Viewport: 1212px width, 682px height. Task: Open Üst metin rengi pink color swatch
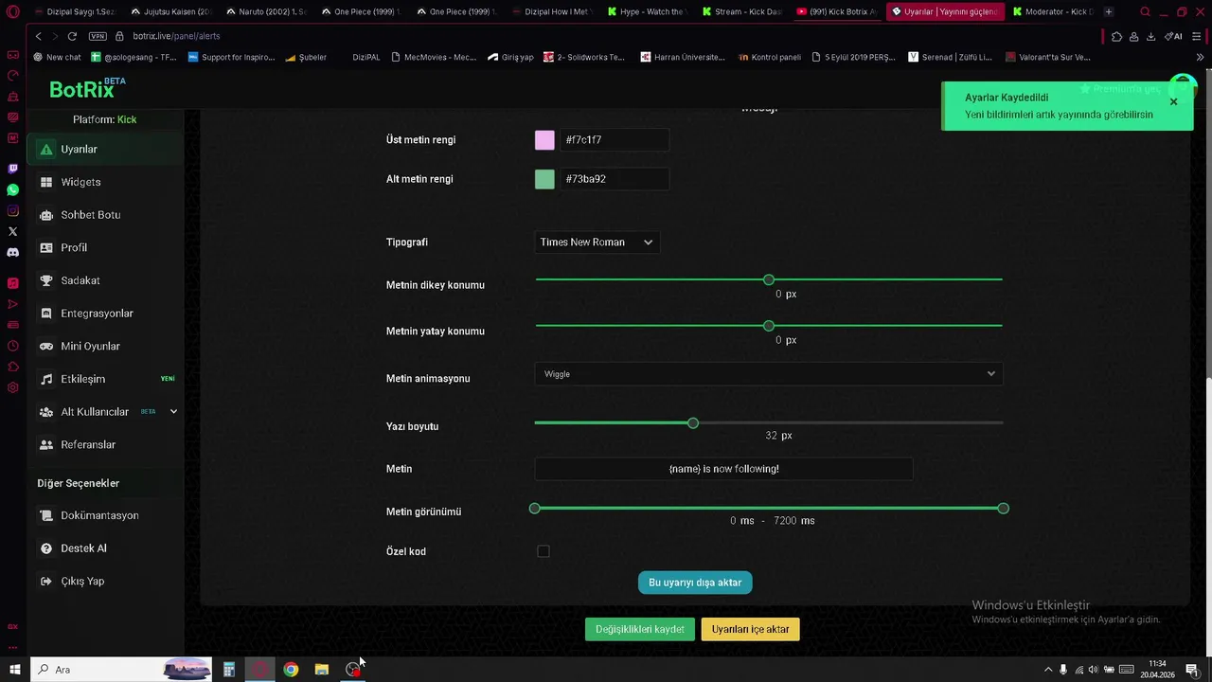[x=544, y=140]
